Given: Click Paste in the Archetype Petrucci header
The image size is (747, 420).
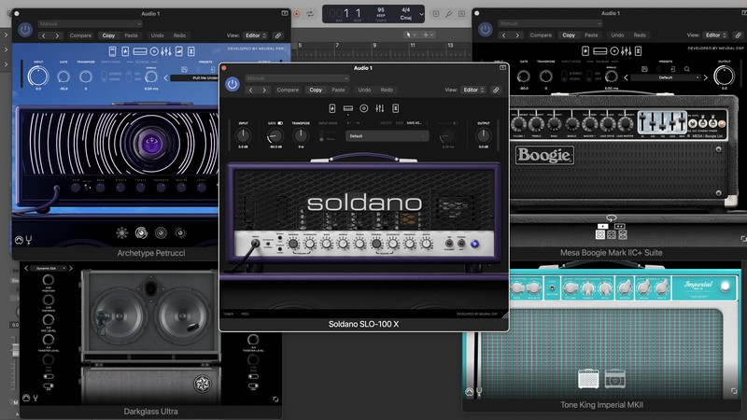Looking at the screenshot, I should [131, 35].
